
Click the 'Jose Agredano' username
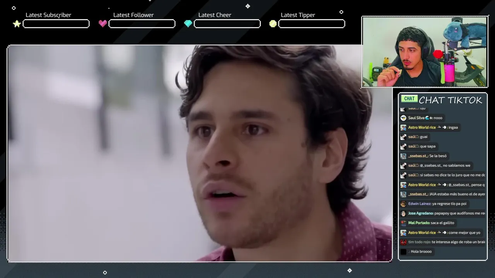pyautogui.click(x=421, y=213)
